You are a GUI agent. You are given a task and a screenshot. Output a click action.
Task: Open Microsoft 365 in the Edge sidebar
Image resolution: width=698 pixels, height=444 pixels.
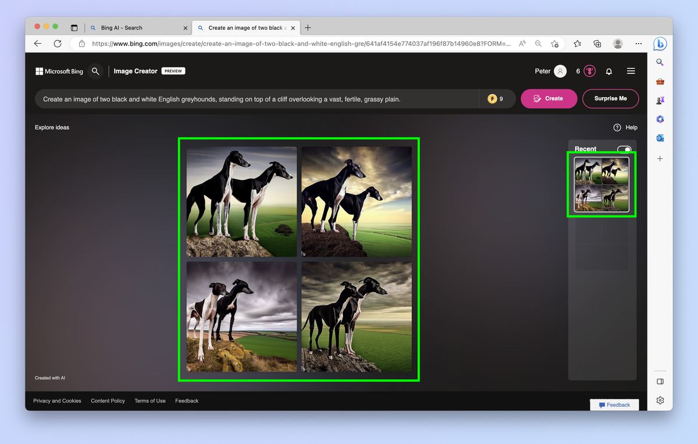pos(660,119)
